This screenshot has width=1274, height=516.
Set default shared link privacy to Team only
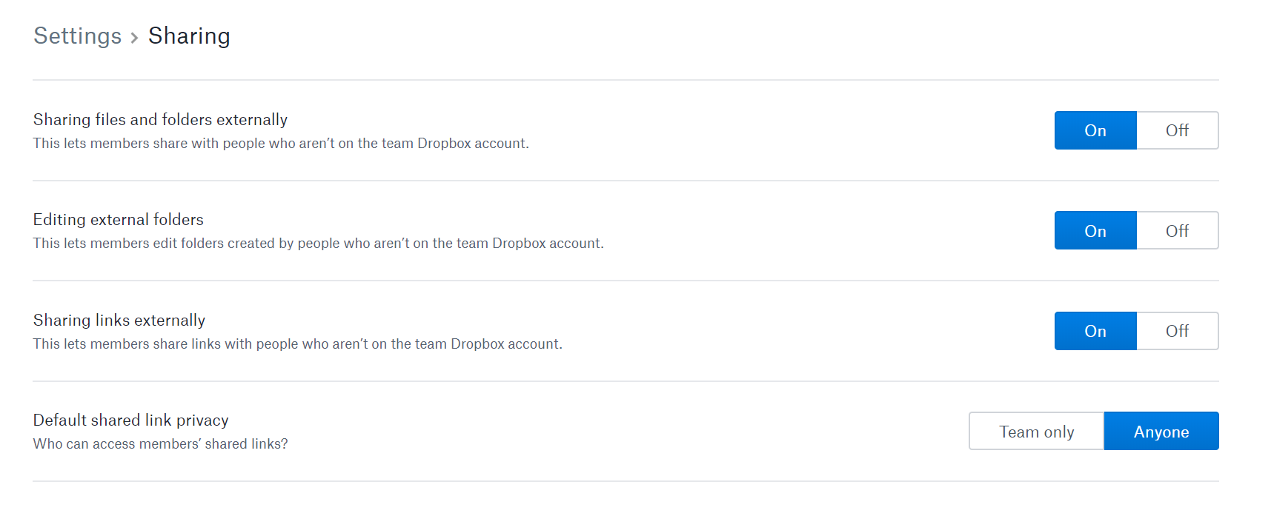[x=1036, y=431]
